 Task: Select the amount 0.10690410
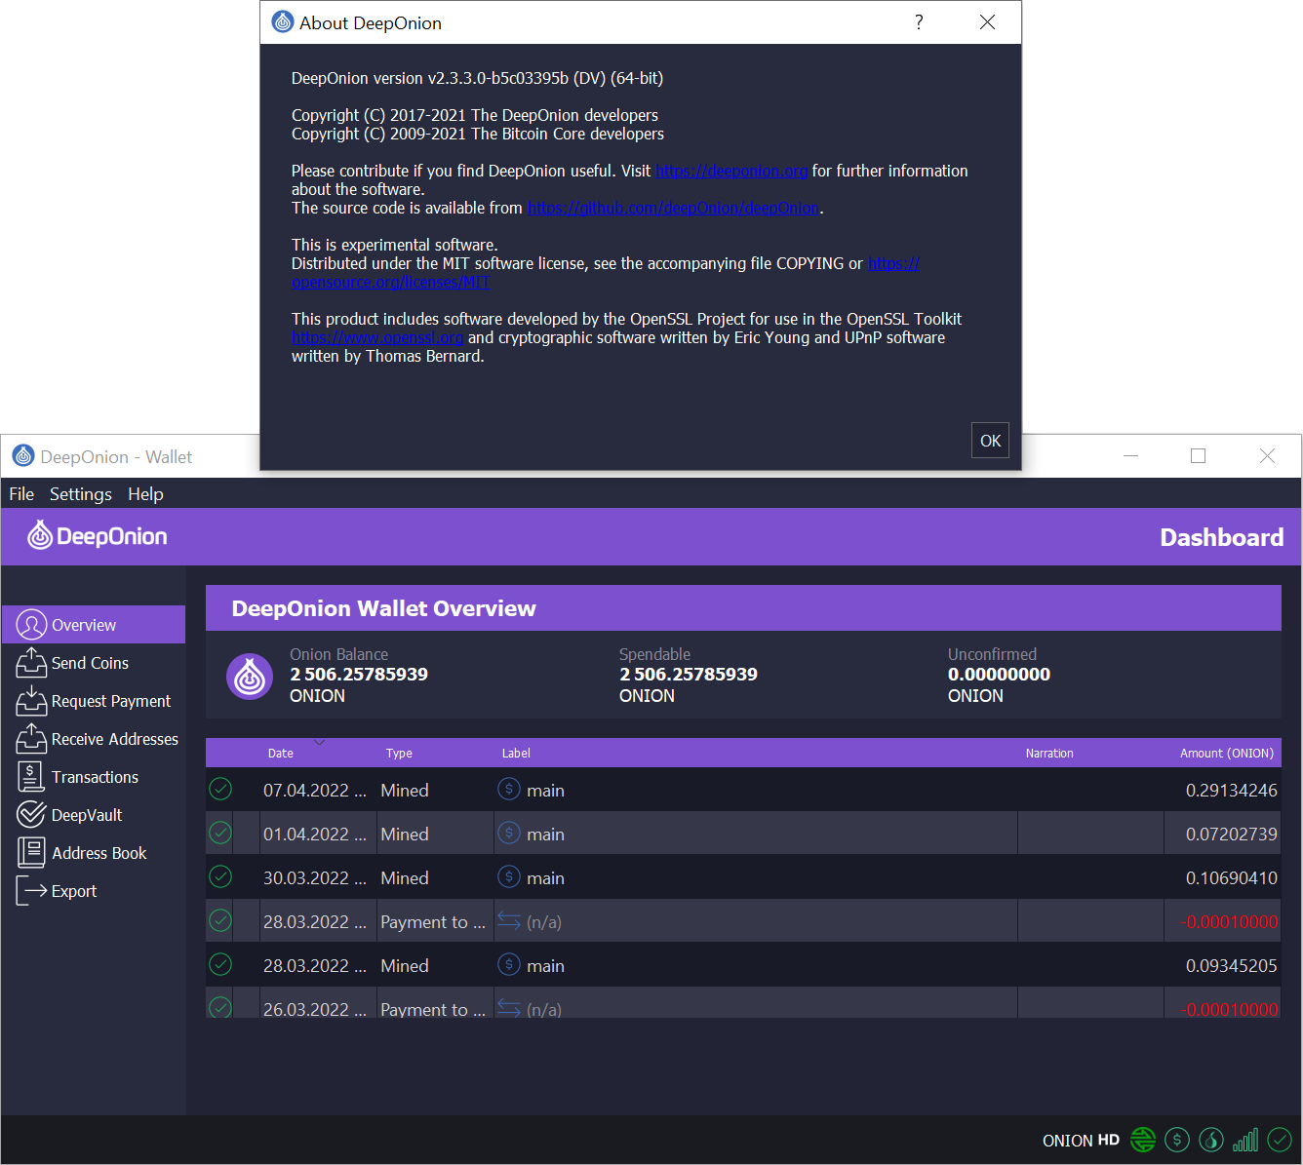1231,877
